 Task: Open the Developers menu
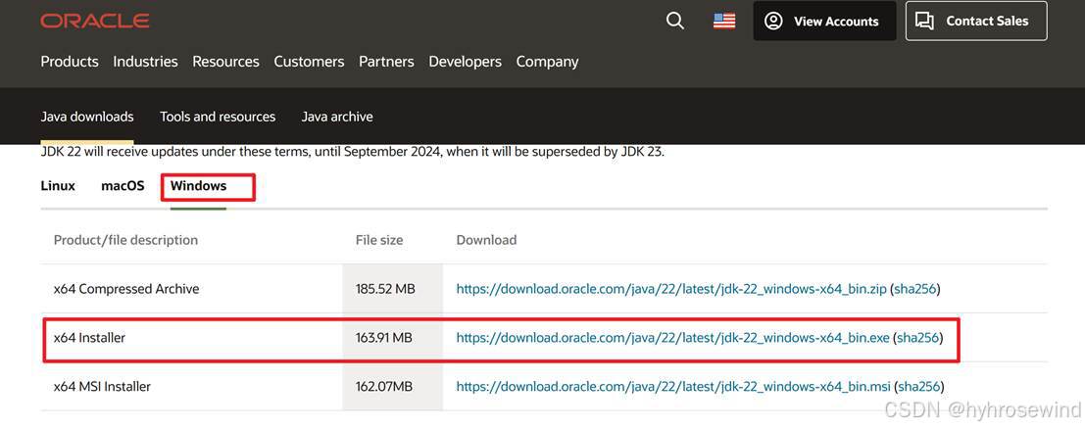click(x=465, y=62)
